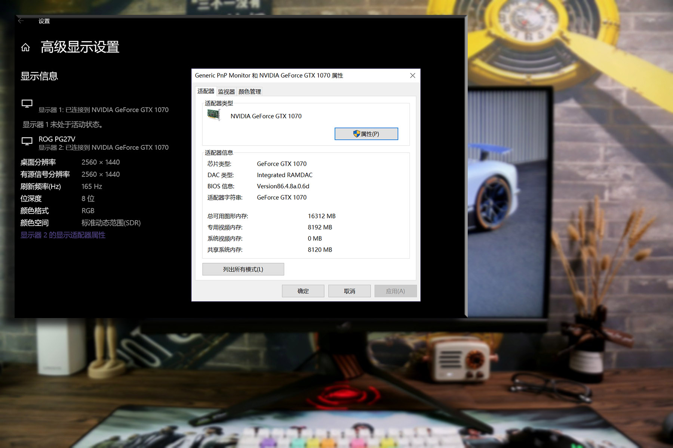Select the 显示器 1: 已连接到 NVIDIA text
The height and width of the screenshot is (448, 673).
pyautogui.click(x=104, y=110)
